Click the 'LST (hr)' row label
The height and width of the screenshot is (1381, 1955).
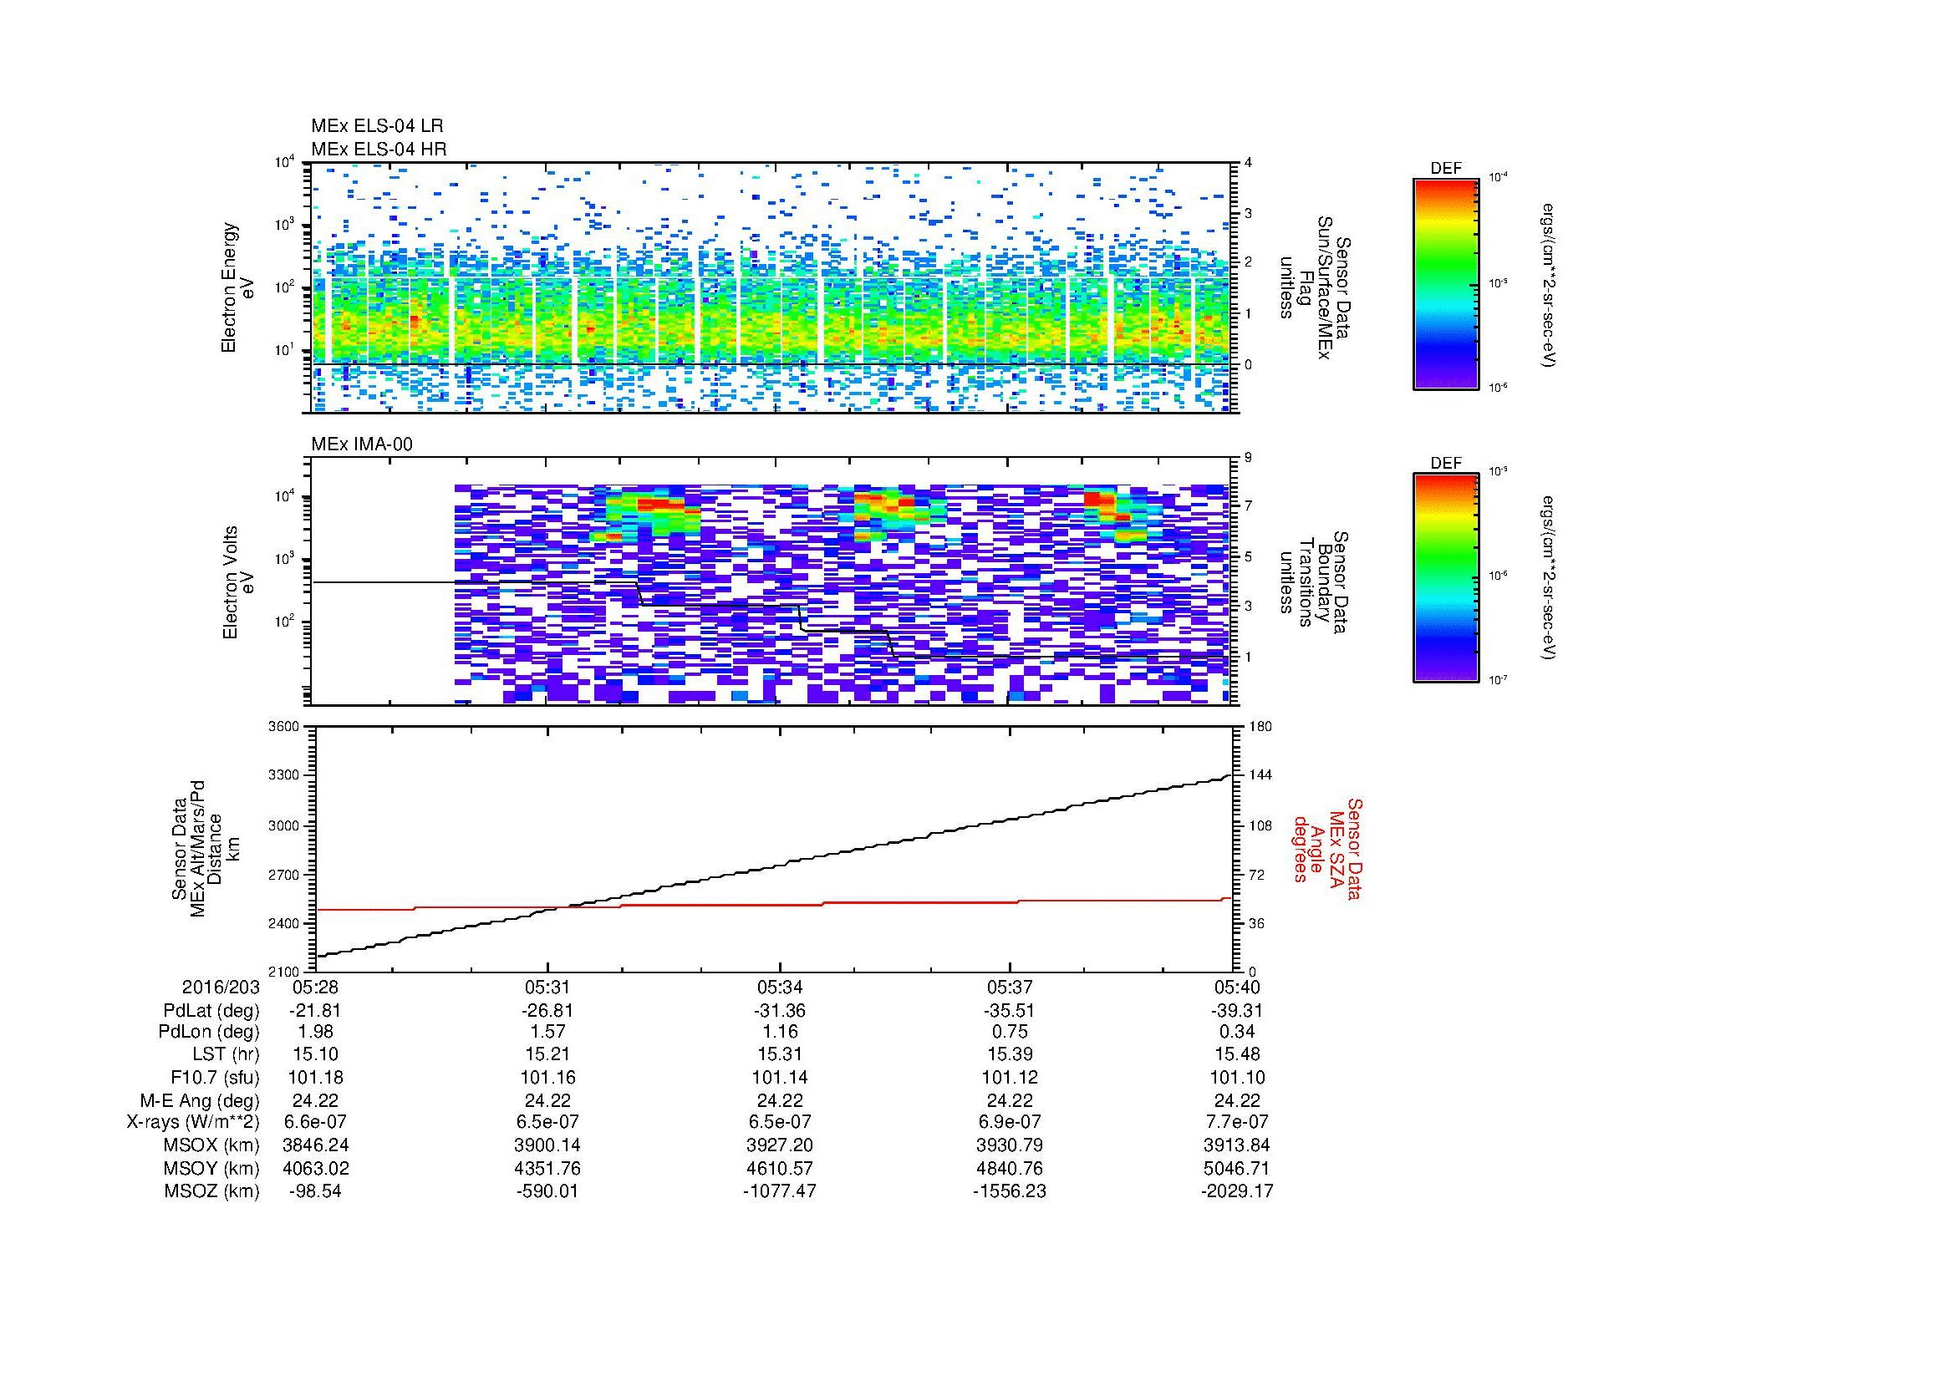[226, 1054]
